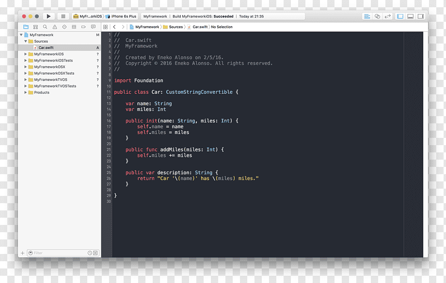
Task: Toggle the Utilities panel visibility
Action: (x=421, y=16)
